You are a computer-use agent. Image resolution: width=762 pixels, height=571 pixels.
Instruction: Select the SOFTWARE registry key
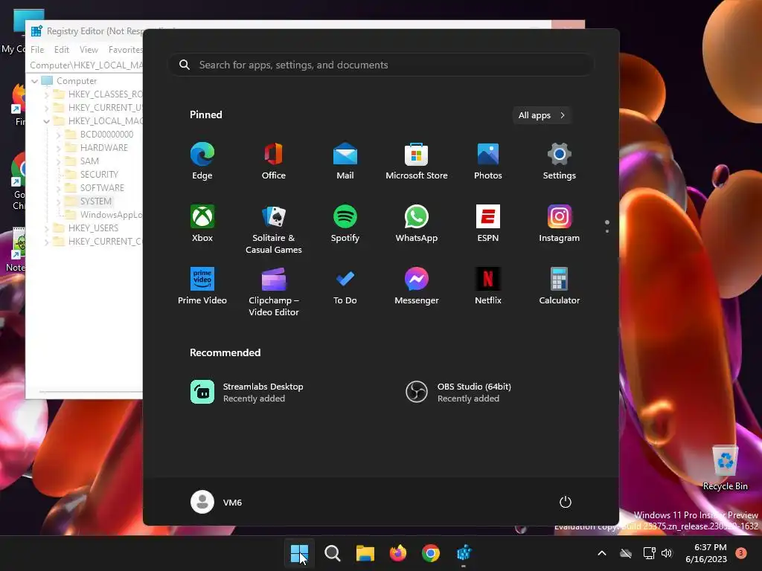tap(102, 188)
